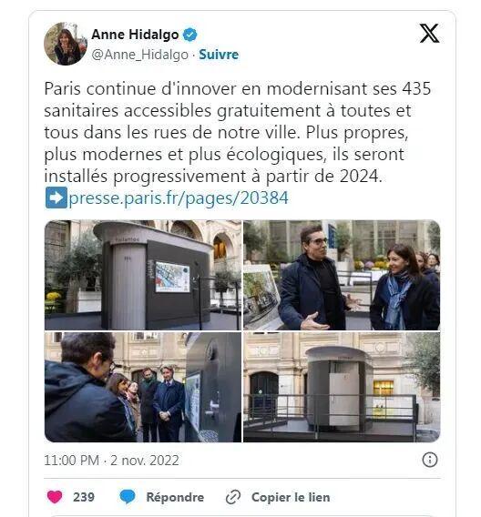Select Copier le lien
This screenshot has height=517, width=481.
pos(291,497)
